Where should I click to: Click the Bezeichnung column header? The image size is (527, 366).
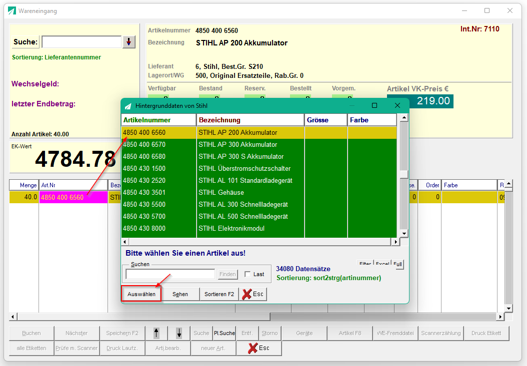pos(250,120)
